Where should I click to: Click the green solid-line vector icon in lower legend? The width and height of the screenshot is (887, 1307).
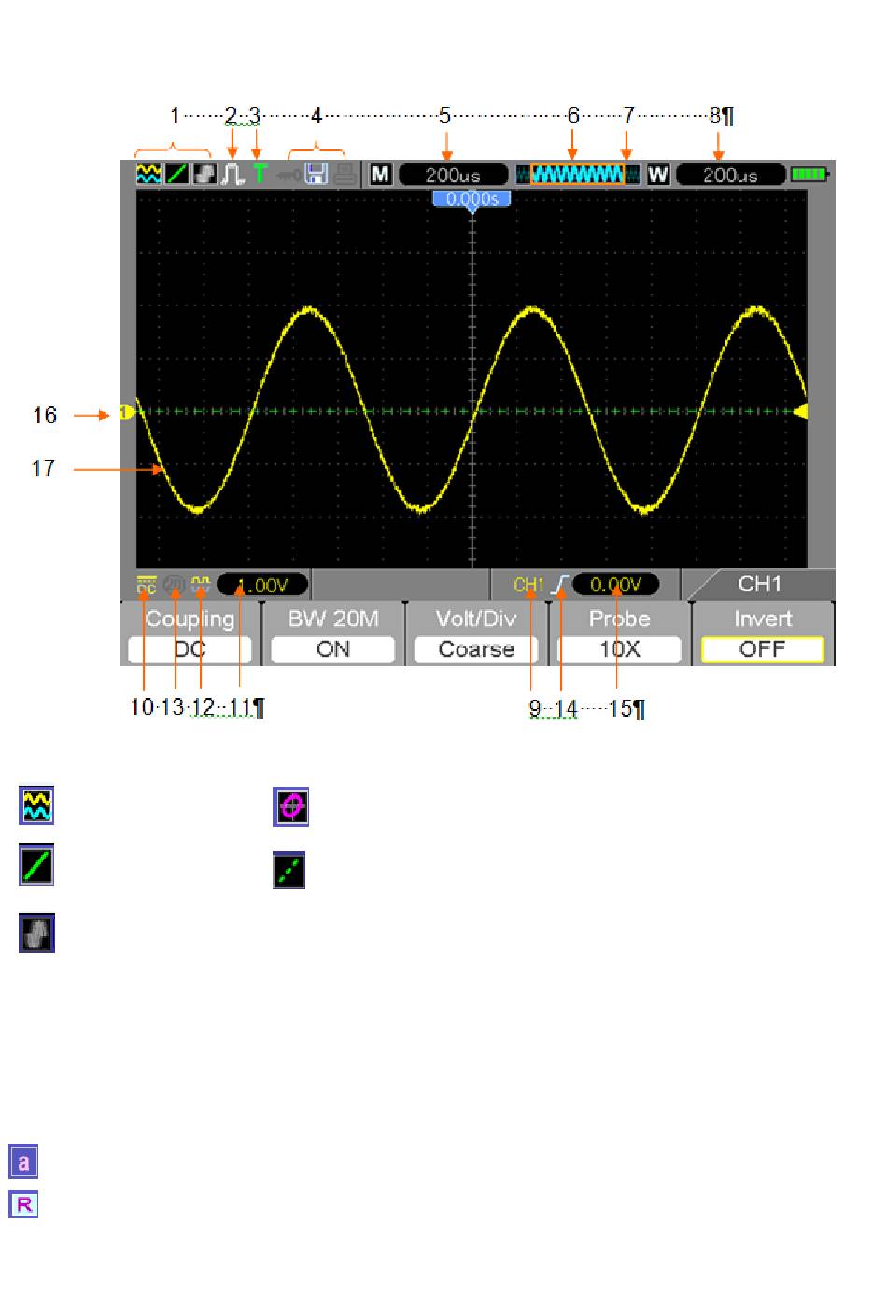tap(36, 865)
